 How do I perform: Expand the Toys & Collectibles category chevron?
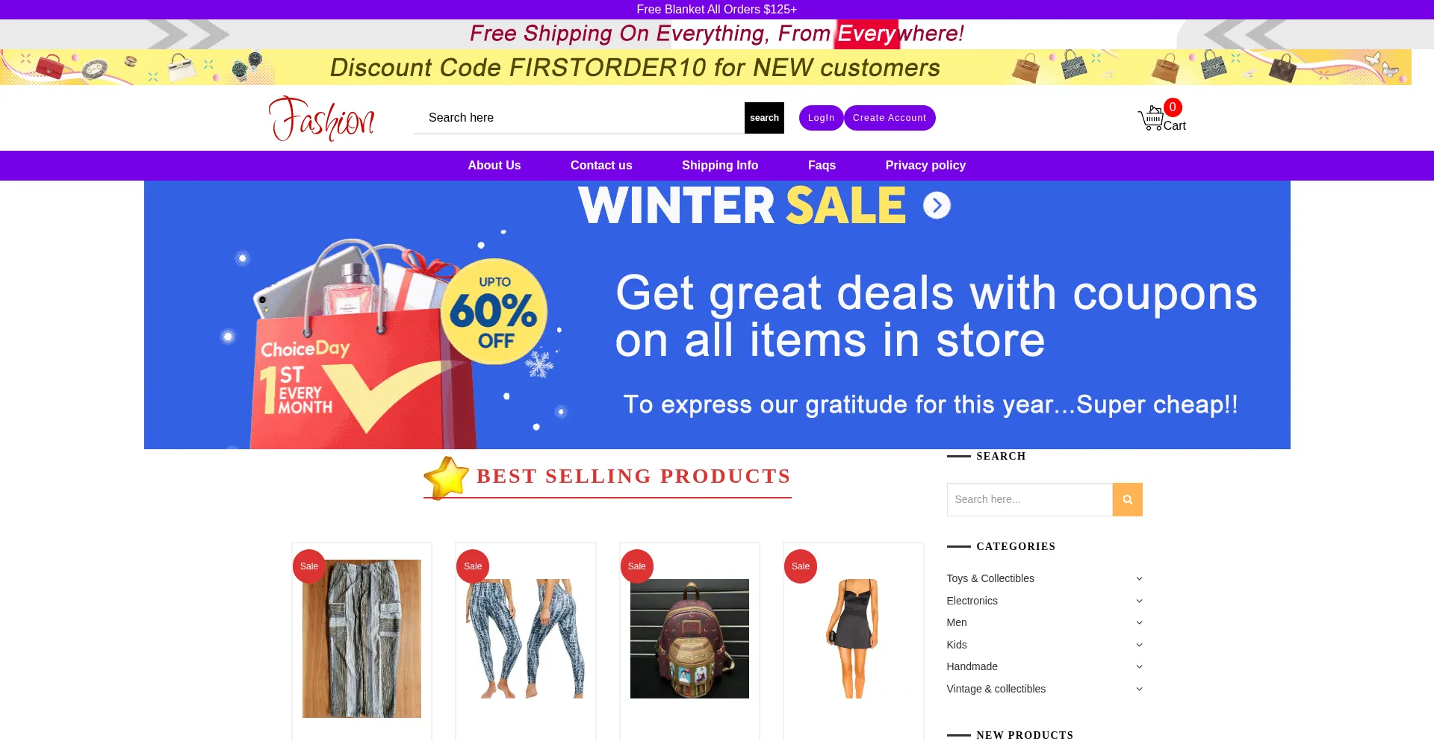pos(1139,578)
